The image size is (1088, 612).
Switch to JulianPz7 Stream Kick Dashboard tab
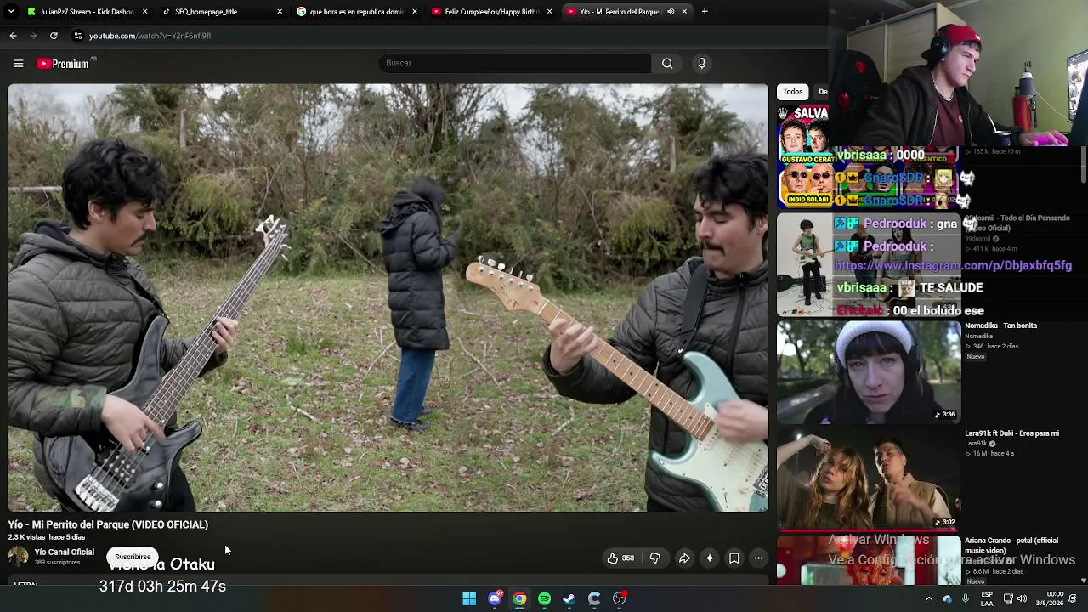pos(87,12)
